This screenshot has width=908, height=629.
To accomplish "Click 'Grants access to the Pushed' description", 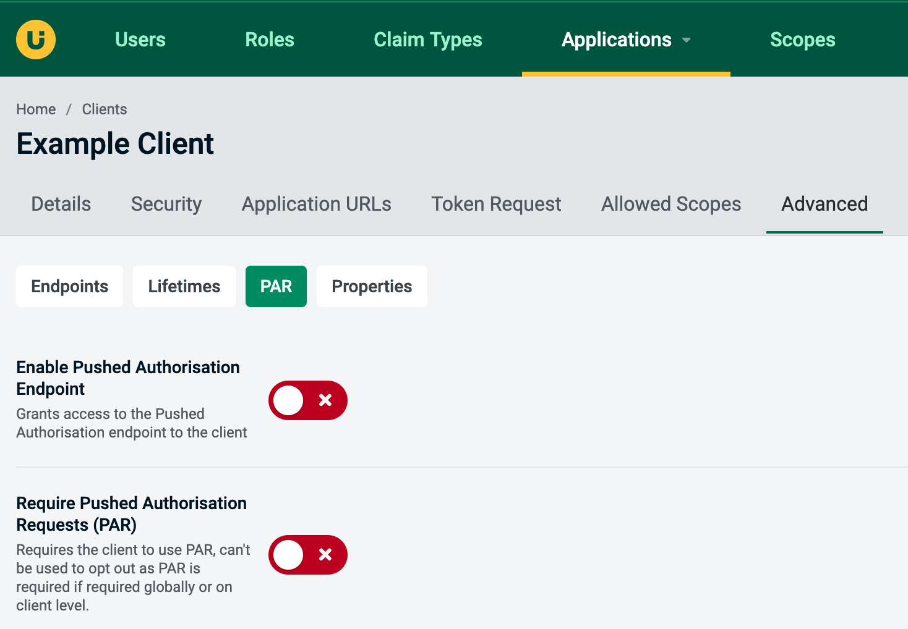I will 132,423.
